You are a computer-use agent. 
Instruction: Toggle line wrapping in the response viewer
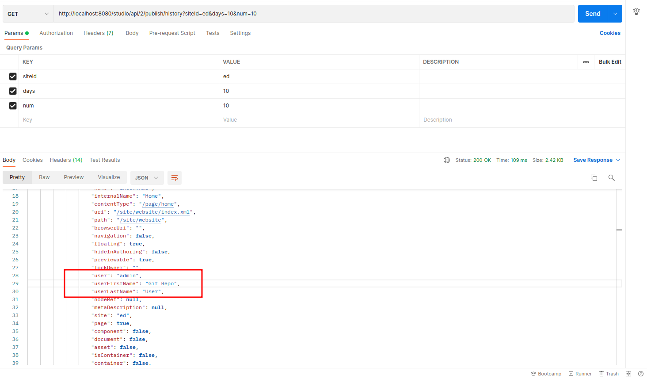click(x=174, y=177)
